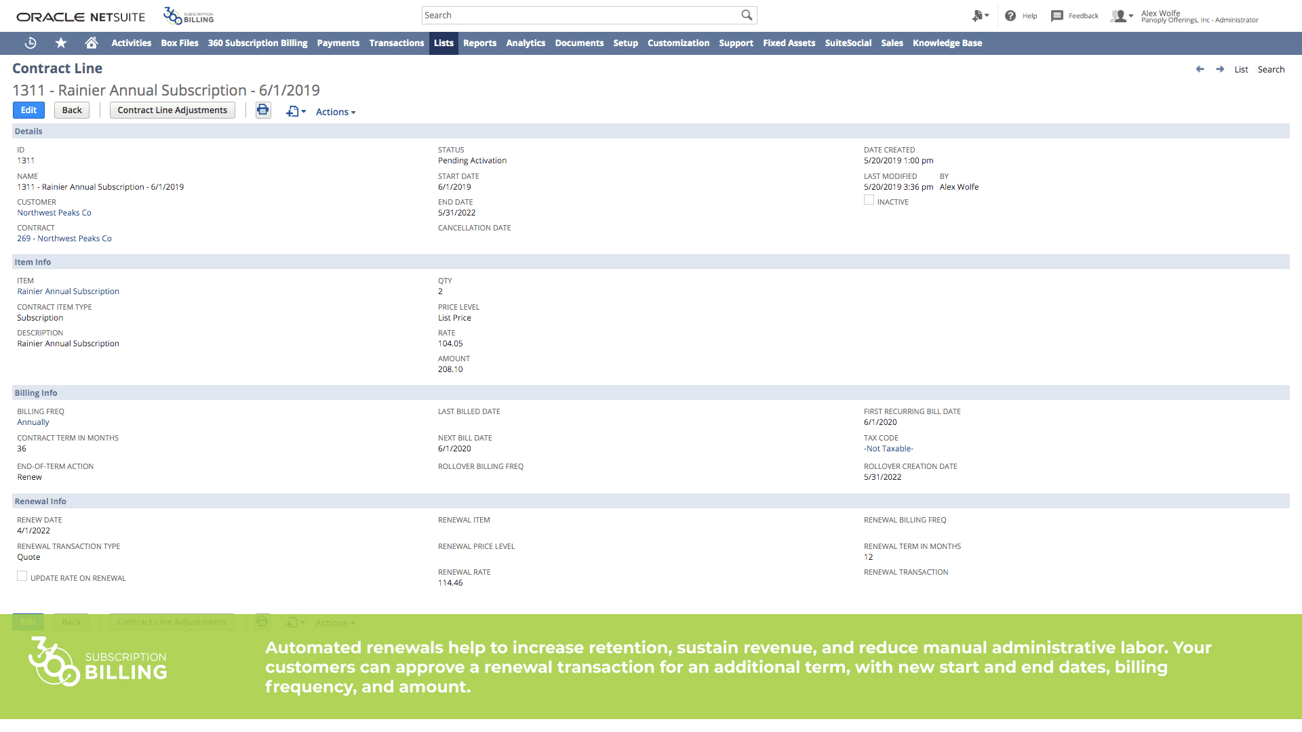This screenshot has width=1302, height=732.
Task: Click the end date 5/31/2022
Action: click(x=456, y=213)
